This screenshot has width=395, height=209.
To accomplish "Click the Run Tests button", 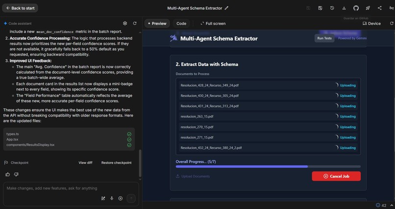I will pyautogui.click(x=324, y=38).
